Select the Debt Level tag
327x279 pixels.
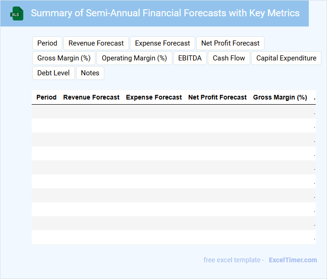click(x=54, y=73)
